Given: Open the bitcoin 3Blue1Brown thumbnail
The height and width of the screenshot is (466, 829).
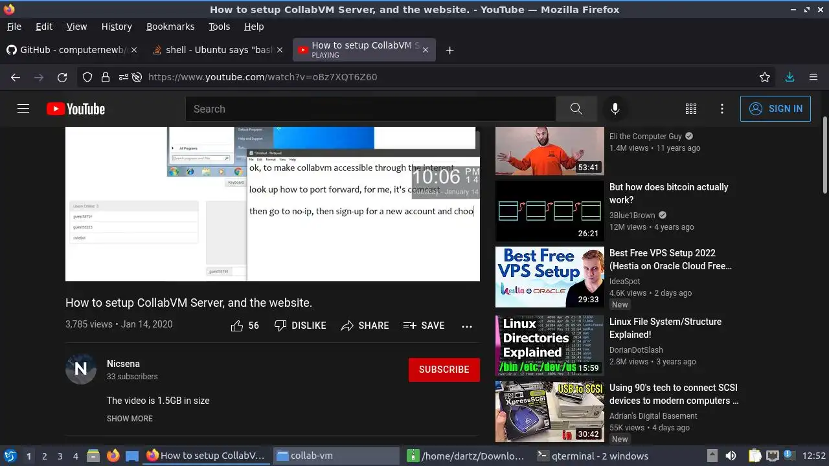Looking at the screenshot, I should tap(550, 211).
